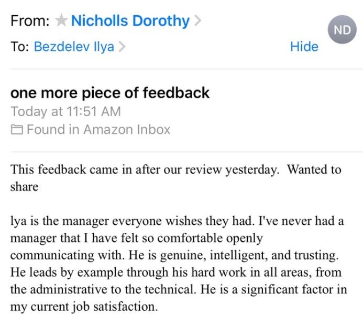Click the 'From:' label
Screen dimensions: 363x328
tap(30, 21)
